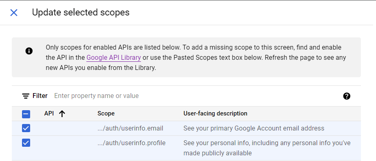Uncheck the userinfo.profile scope checkbox
The image size is (376, 161).
[26, 143]
